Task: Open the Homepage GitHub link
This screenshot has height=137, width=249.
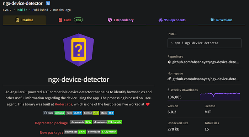Action: (206, 79)
